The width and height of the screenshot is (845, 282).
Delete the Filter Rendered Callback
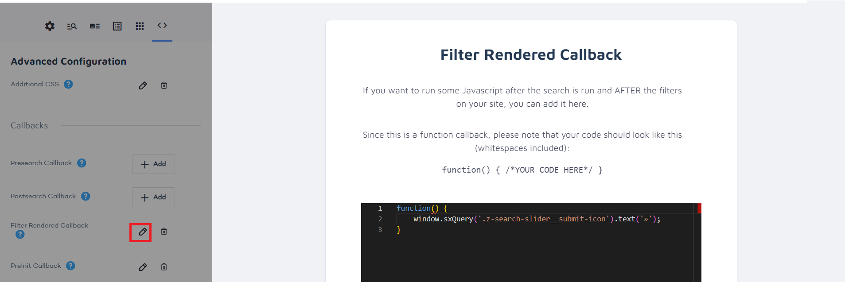point(164,232)
